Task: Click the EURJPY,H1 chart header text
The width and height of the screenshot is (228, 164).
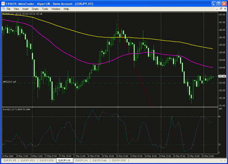Action: [23, 14]
